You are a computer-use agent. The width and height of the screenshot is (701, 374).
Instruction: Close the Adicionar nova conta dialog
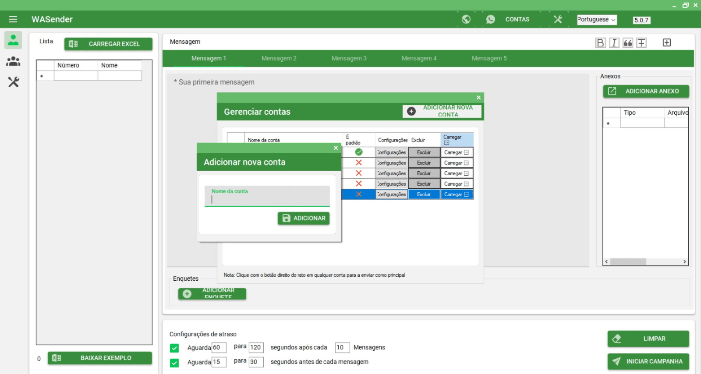(x=336, y=148)
